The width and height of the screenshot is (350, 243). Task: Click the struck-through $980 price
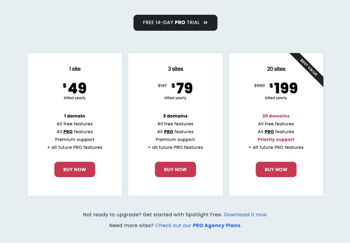click(x=259, y=86)
